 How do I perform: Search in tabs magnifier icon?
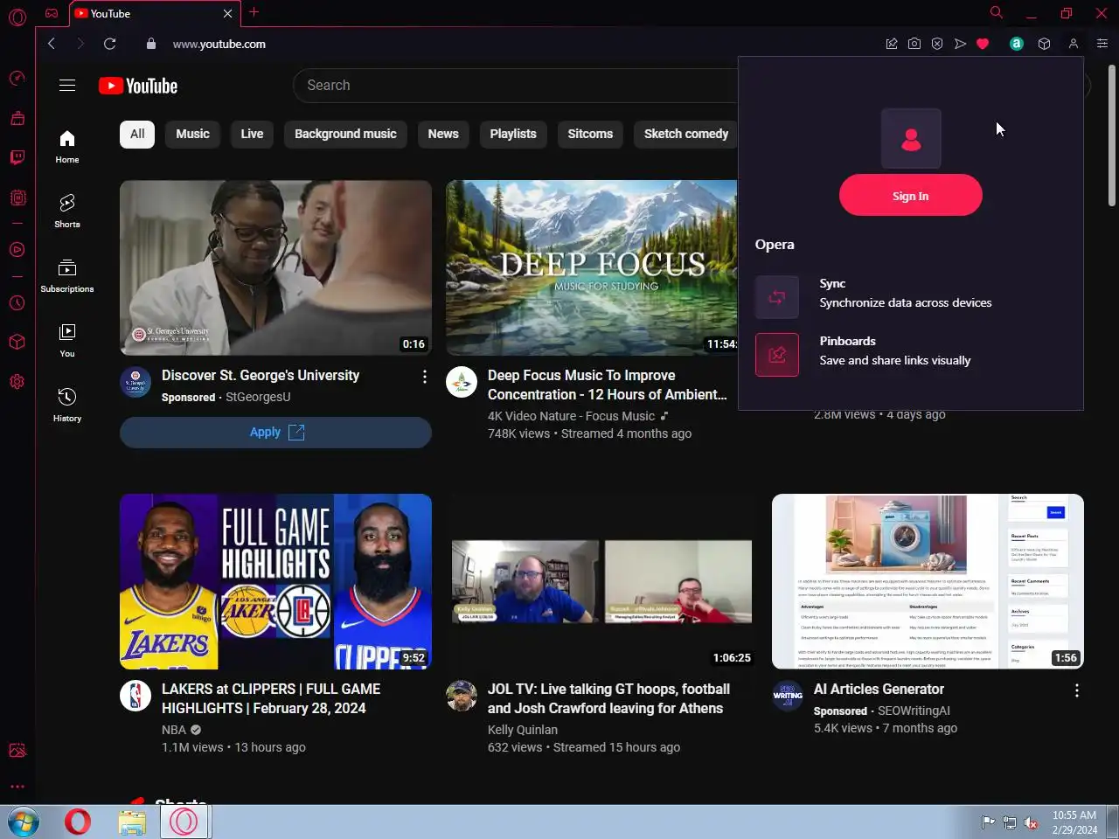[x=997, y=12]
